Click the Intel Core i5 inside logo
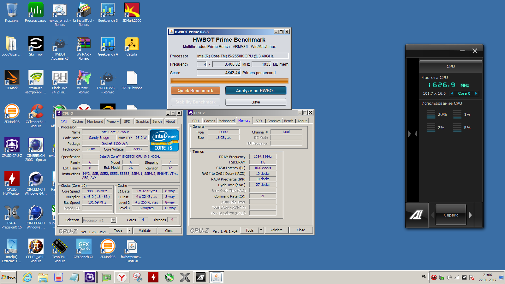The image size is (505, 284). tap(164, 140)
